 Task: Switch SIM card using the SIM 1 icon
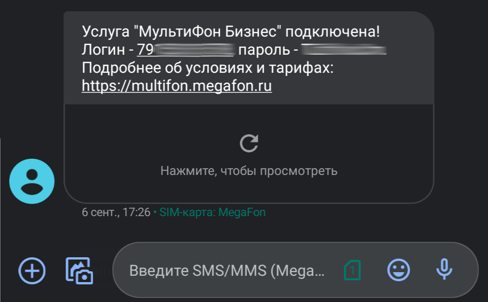(352, 270)
